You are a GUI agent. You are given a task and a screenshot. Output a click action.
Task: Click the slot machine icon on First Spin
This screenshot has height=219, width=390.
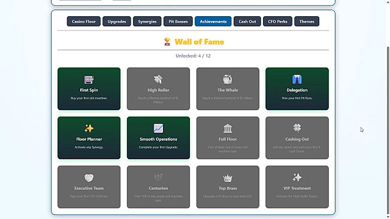tap(89, 80)
